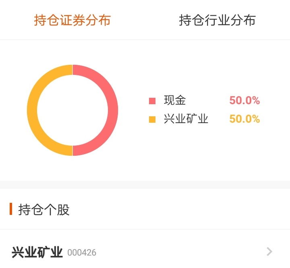Click the gray divider band above 持仓个股
The width and height of the screenshot is (290, 268).
pyautogui.click(x=145, y=185)
